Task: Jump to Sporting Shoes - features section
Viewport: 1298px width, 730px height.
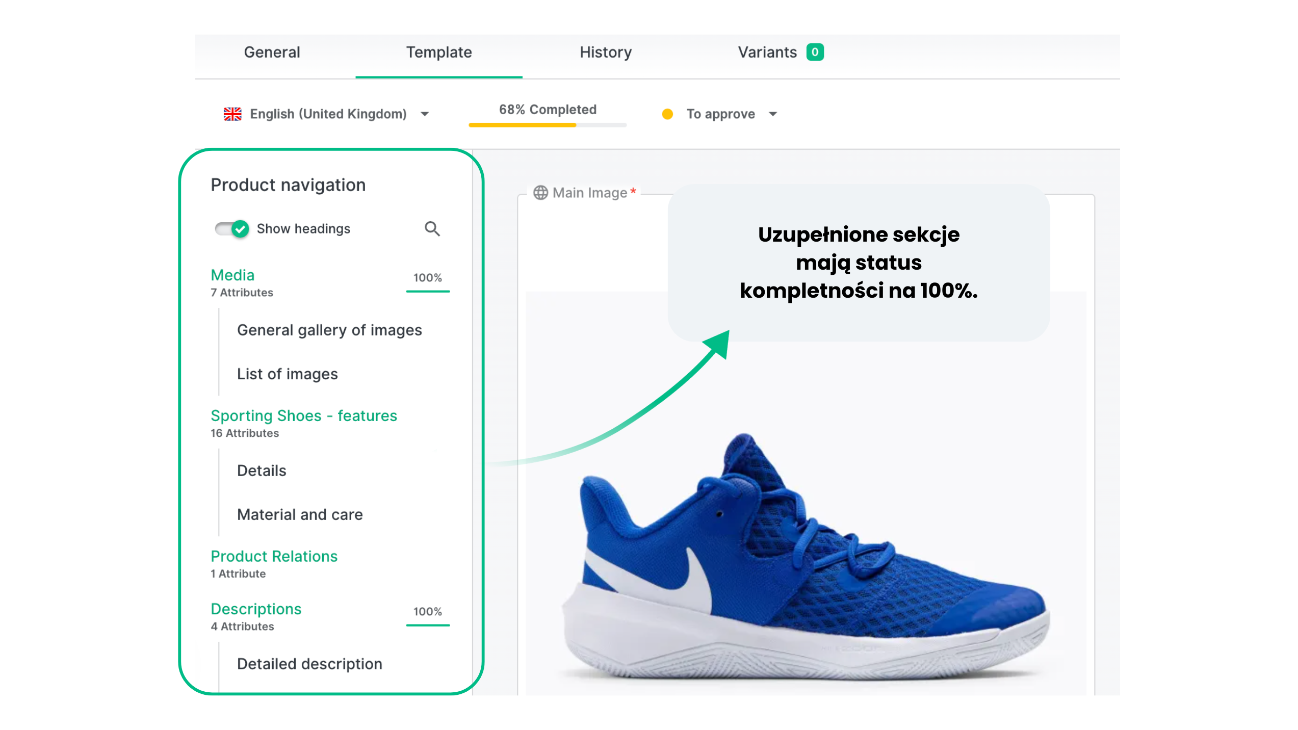Action: click(x=304, y=415)
